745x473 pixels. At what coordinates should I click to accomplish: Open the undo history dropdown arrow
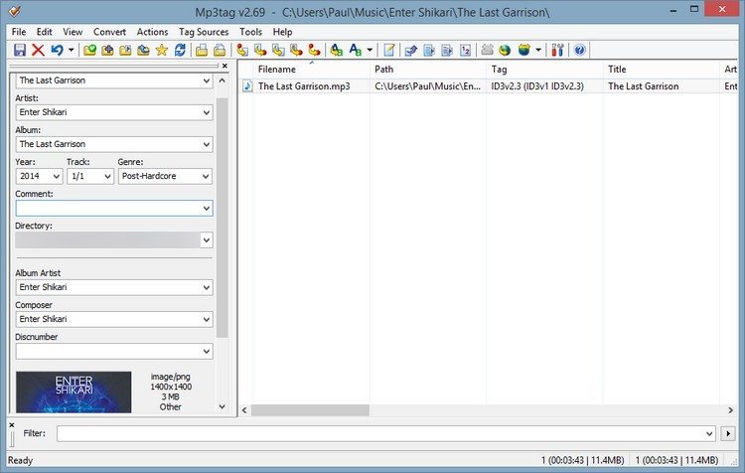(x=71, y=50)
